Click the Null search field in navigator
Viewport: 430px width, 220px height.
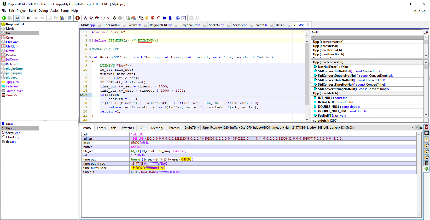(x=366, y=32)
